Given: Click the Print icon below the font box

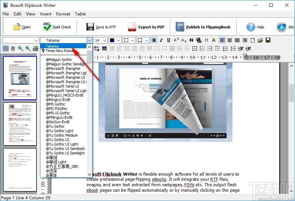Looking at the screenshot, I should pyautogui.click(x=35, y=48).
